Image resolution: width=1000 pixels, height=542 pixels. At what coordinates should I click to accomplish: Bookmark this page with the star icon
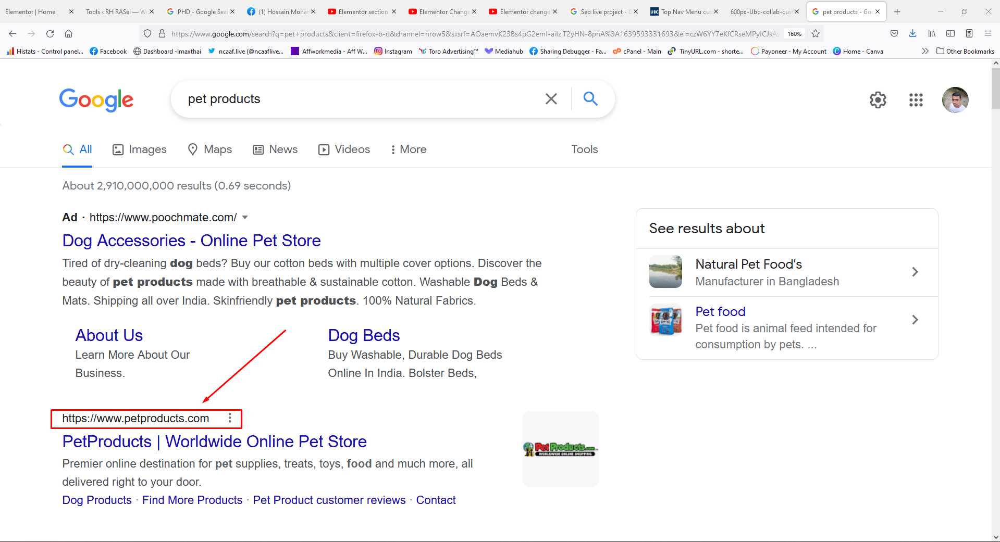(x=816, y=34)
